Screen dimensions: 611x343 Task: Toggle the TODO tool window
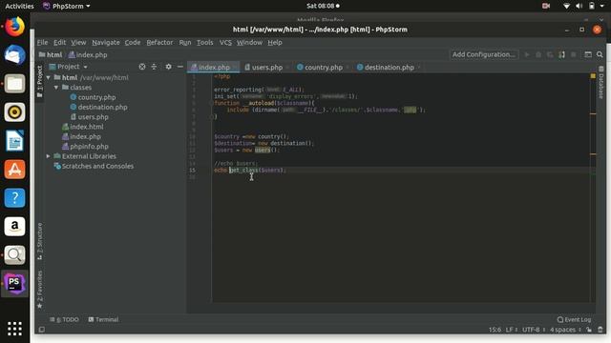point(64,320)
